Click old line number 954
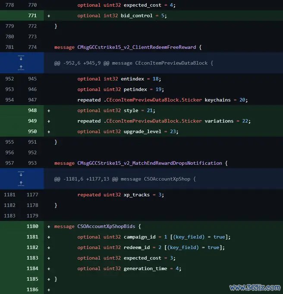 (9, 100)
